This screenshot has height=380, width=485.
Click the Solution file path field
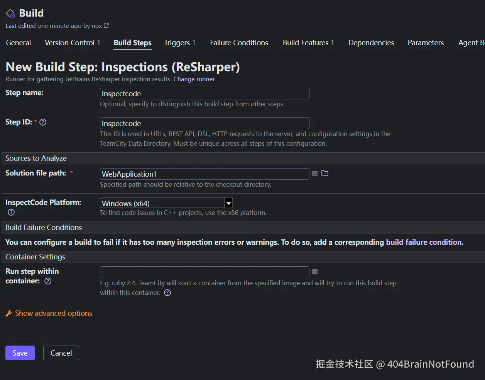point(204,174)
